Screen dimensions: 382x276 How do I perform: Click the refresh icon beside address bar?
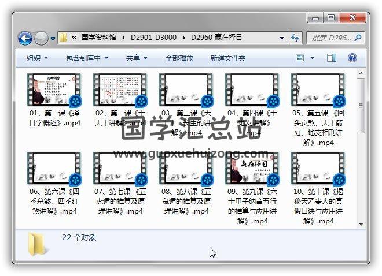click(296, 38)
